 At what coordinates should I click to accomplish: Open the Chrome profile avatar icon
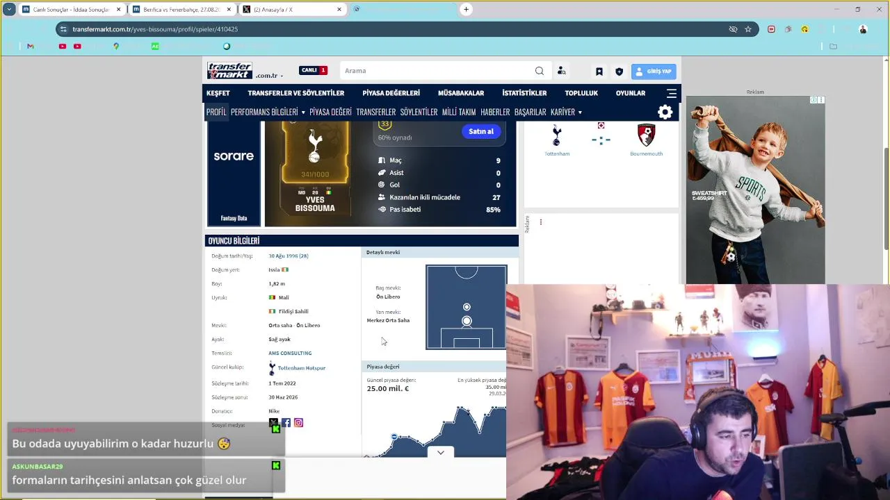coord(863,29)
